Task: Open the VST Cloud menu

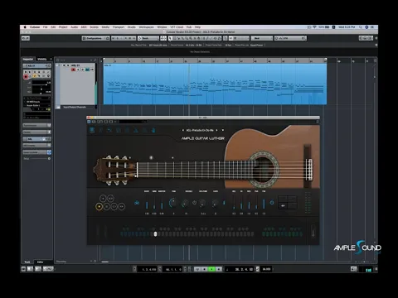Action: pos(177,27)
